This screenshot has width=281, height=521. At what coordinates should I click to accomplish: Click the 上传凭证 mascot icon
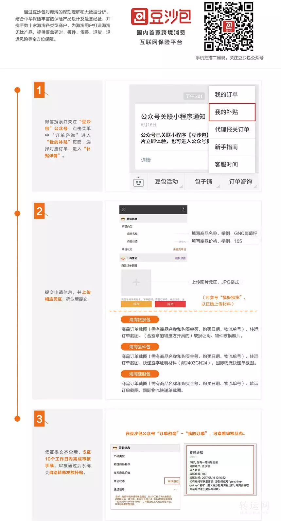coord(123,258)
